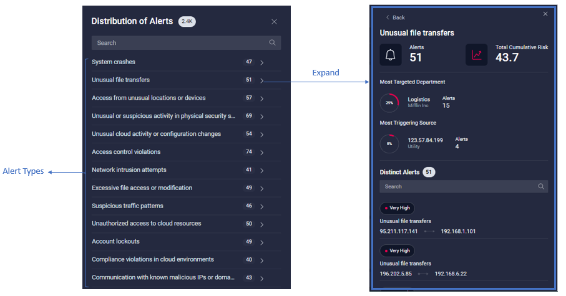The image size is (566, 296).
Task: Click the first Very High severity badge
Action: pyautogui.click(x=398, y=208)
